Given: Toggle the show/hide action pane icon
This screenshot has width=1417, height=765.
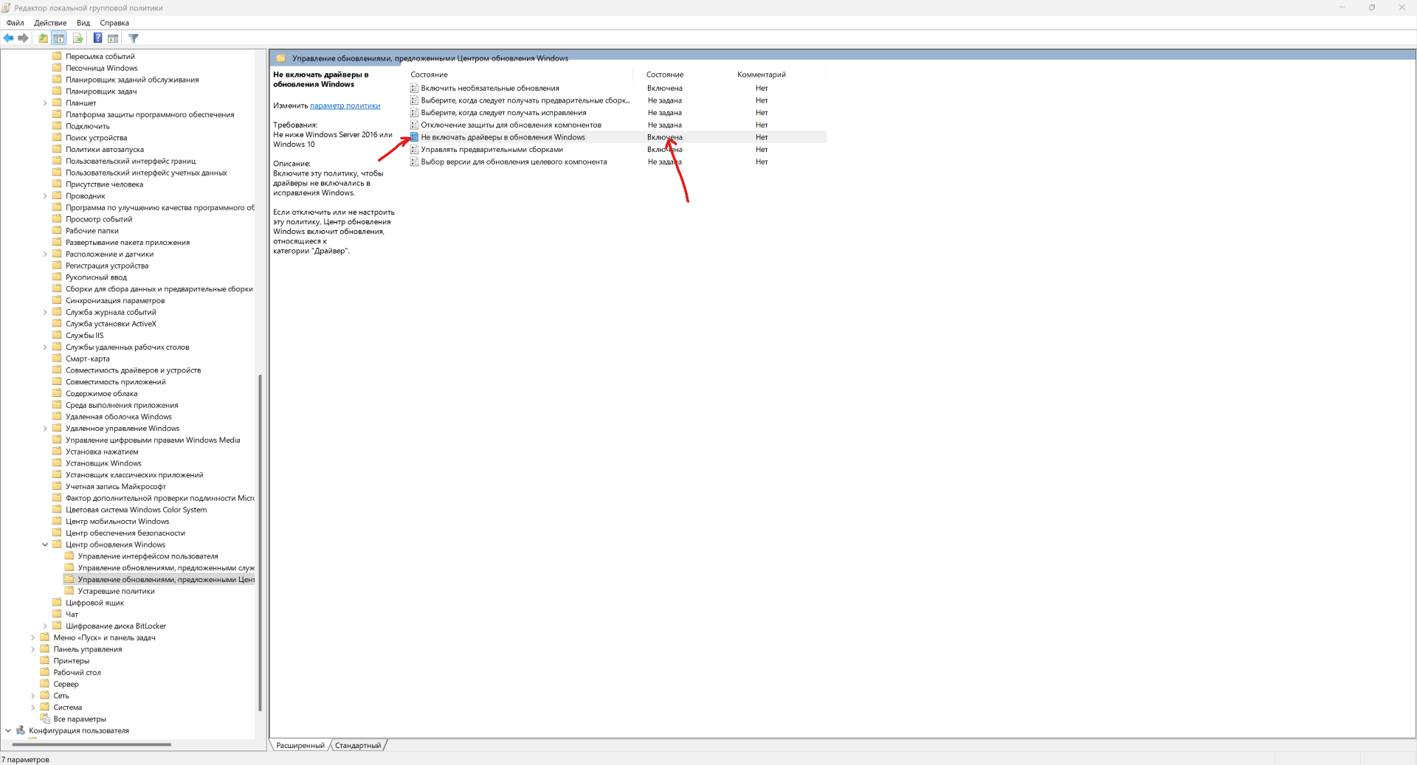Looking at the screenshot, I should coord(113,38).
